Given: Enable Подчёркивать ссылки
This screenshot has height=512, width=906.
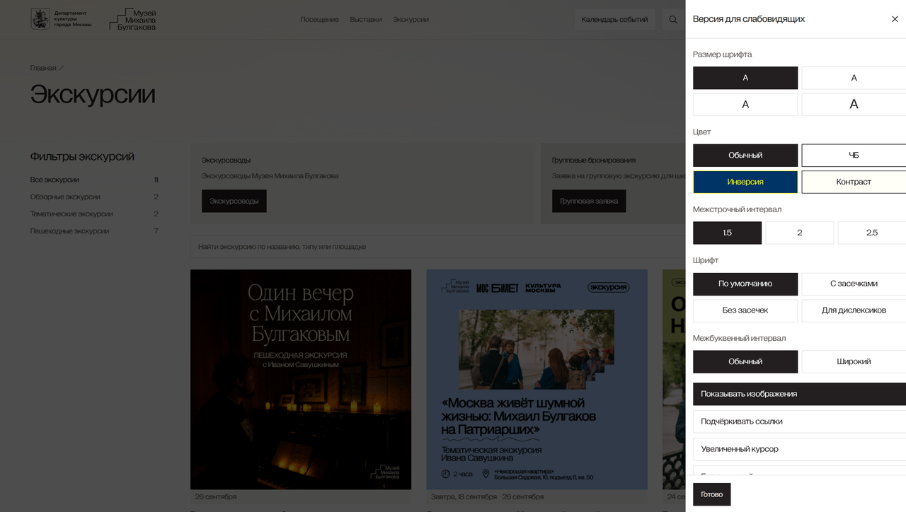Looking at the screenshot, I should coord(799,421).
